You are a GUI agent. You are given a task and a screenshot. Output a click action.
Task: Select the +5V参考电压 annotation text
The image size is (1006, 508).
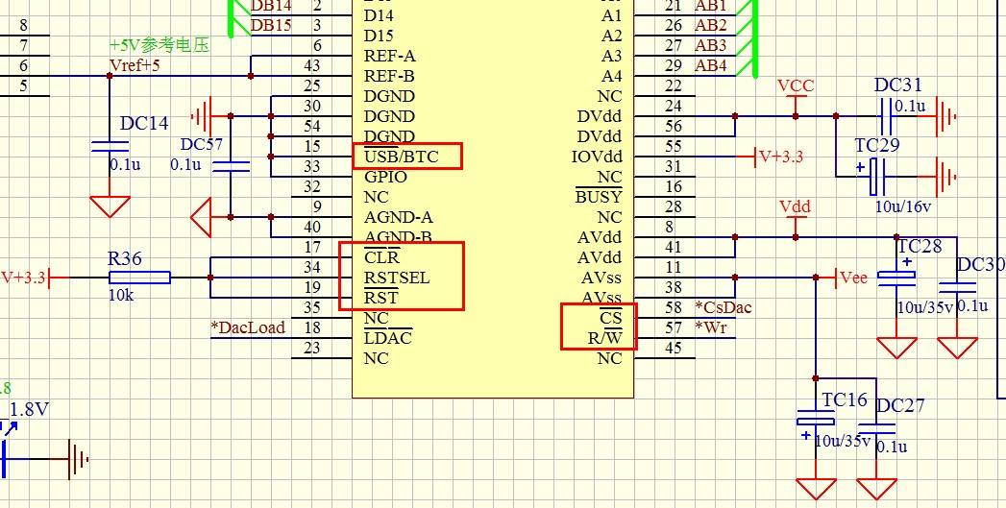pyautogui.click(x=159, y=45)
